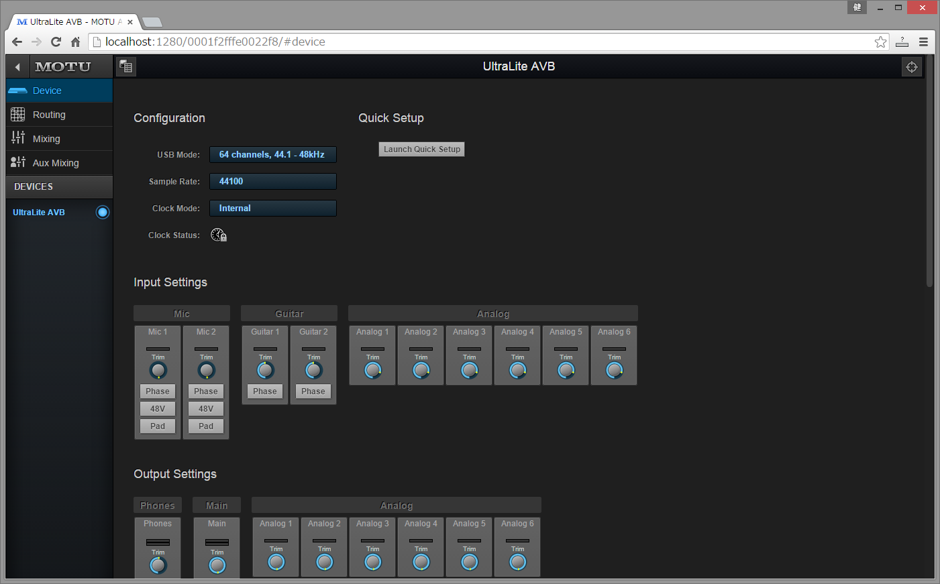Click the Guitar 2 trim knob

coord(314,370)
